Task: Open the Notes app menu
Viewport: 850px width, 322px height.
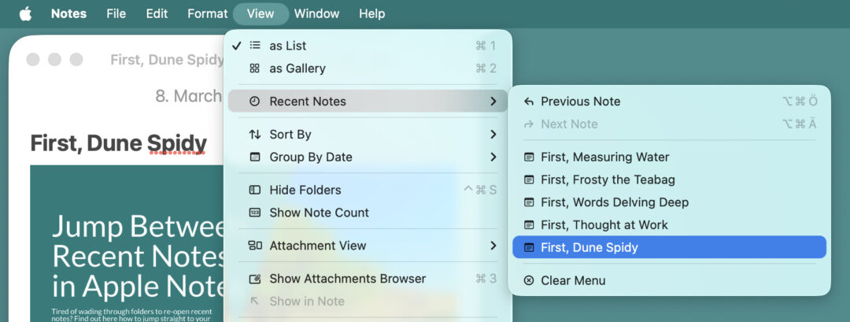Action: (x=68, y=13)
